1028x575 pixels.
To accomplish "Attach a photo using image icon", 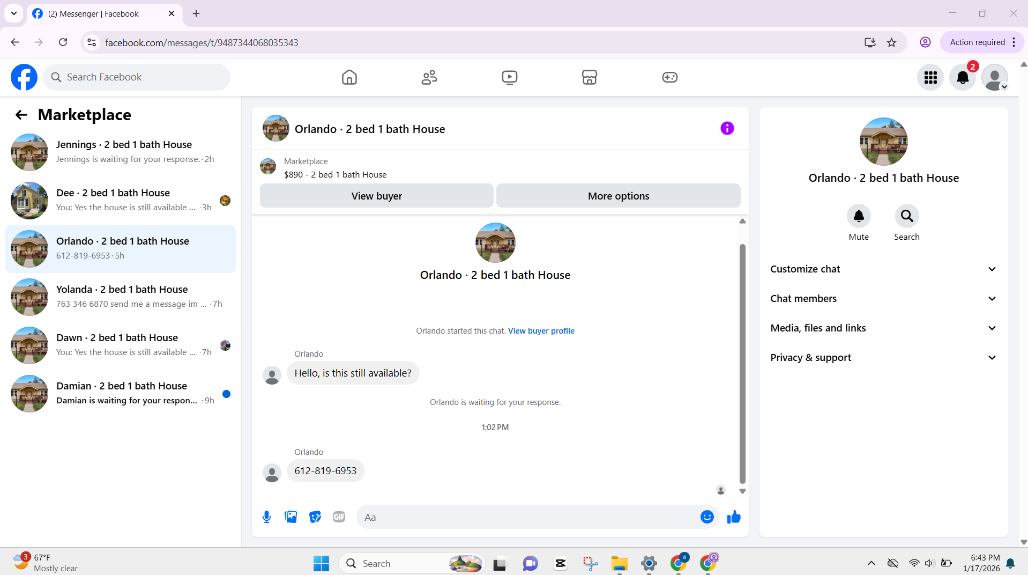I will (290, 517).
